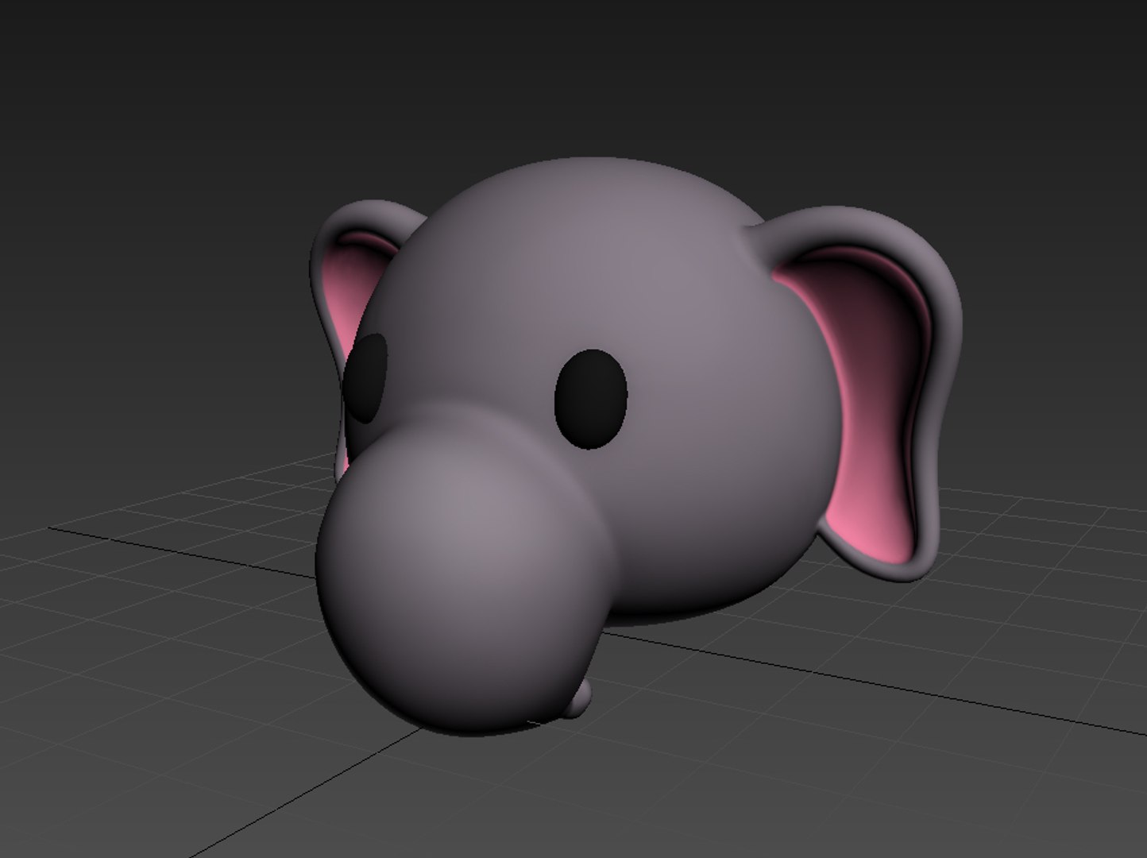Viewport: 1147px width, 858px height.
Task: Select the elephant's large trunk sphere
Action: click(x=465, y=584)
